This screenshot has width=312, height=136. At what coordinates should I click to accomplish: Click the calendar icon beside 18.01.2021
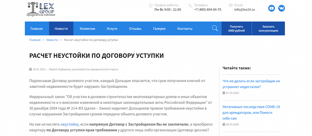tap(30, 69)
